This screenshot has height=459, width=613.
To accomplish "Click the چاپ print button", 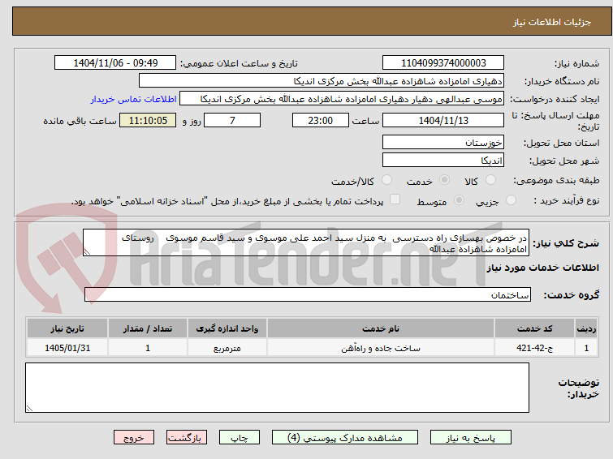I will click(x=240, y=438).
